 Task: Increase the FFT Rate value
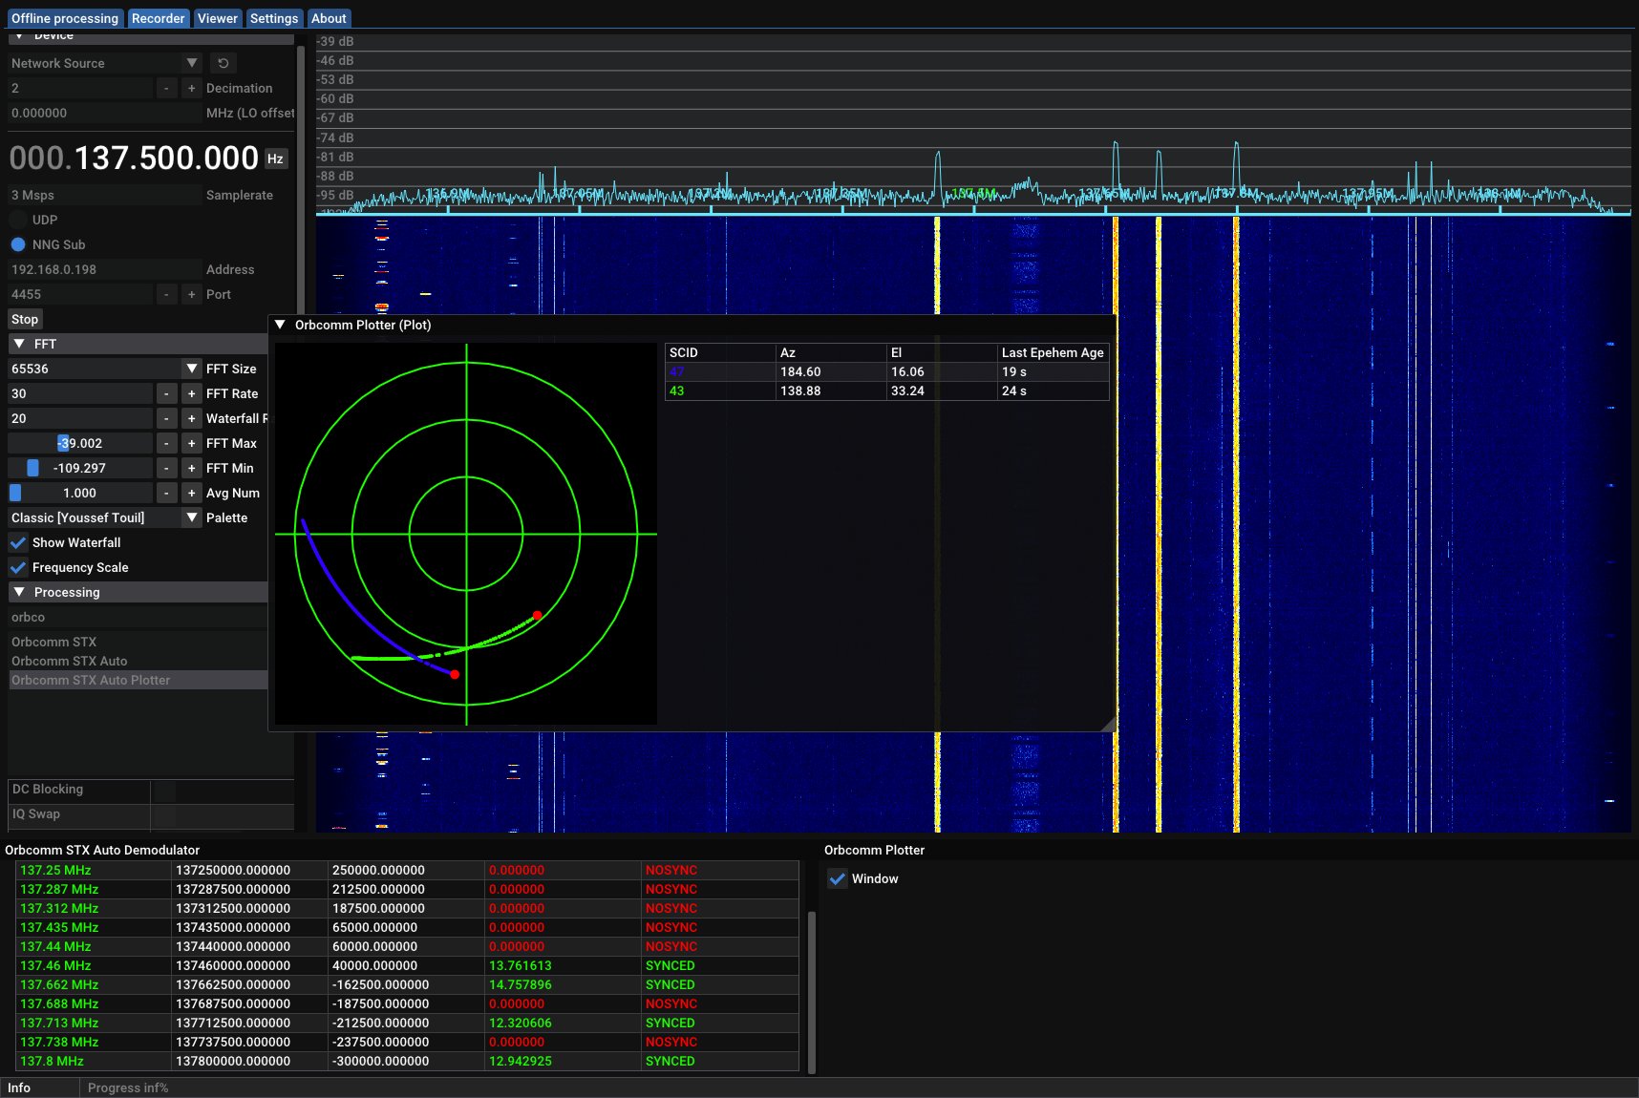(x=191, y=393)
